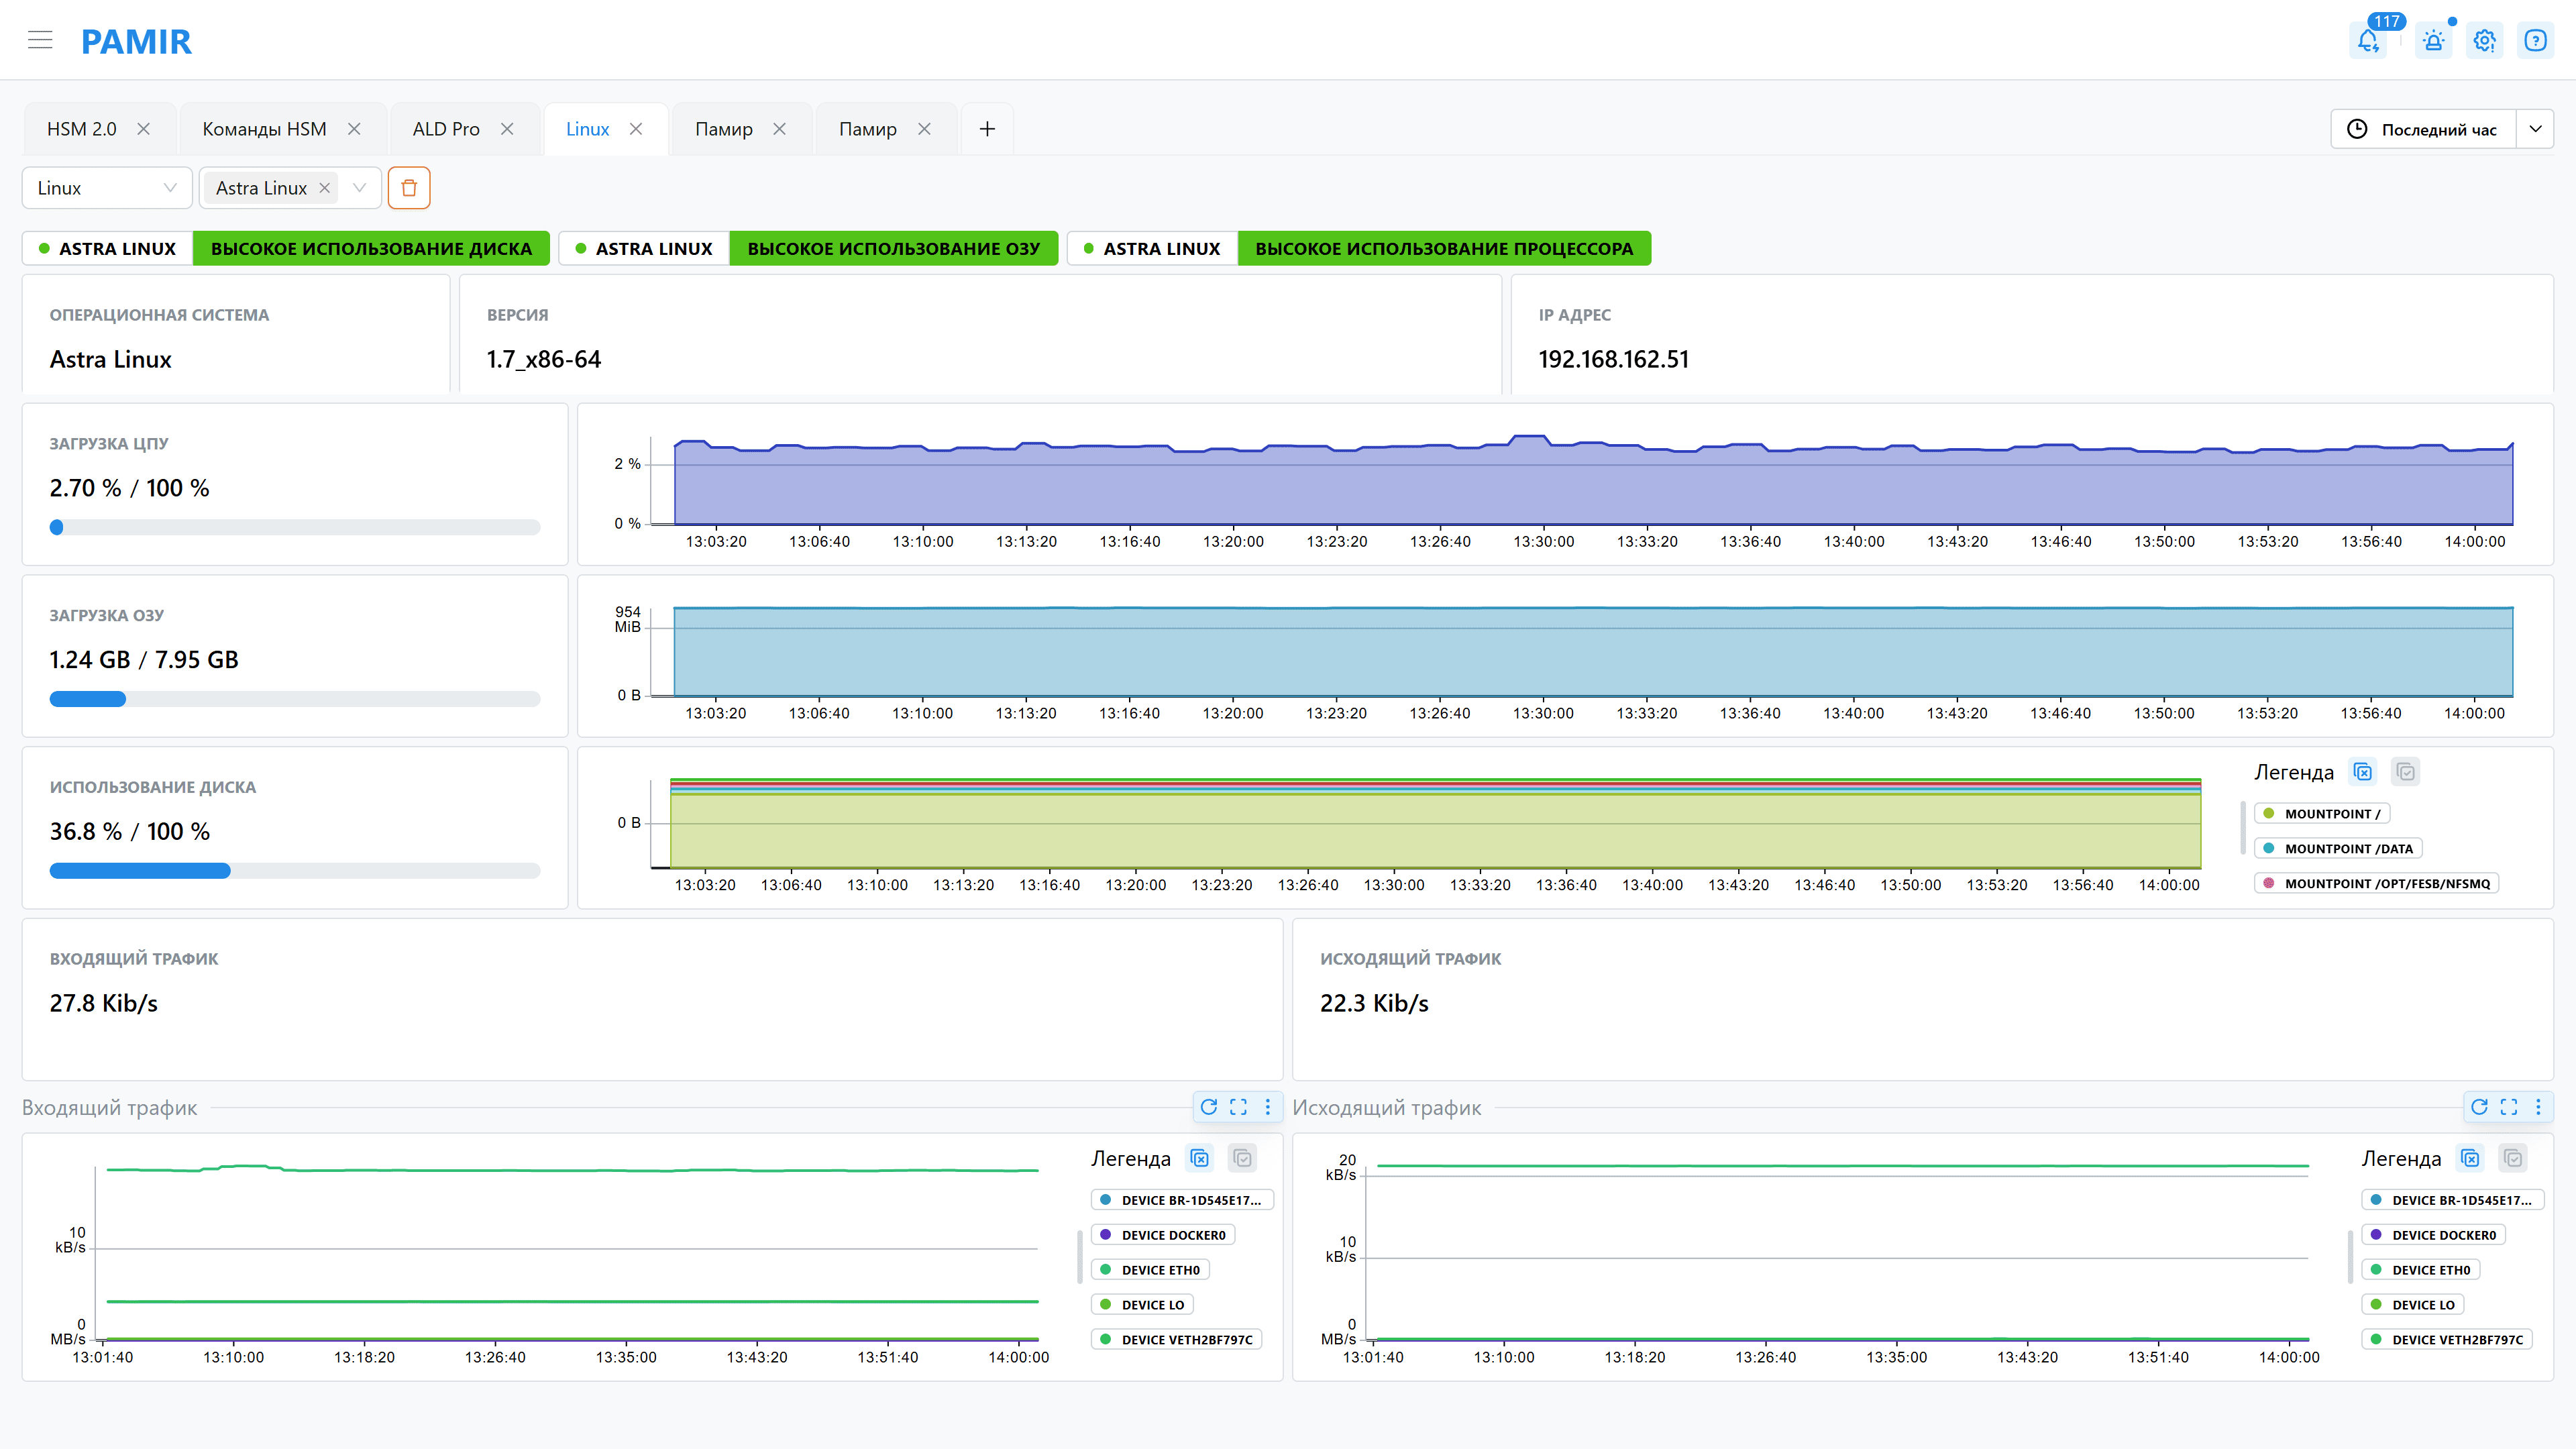This screenshot has width=2576, height=1449.
Task: Add a new dashboard tab with plus
Action: [x=987, y=129]
